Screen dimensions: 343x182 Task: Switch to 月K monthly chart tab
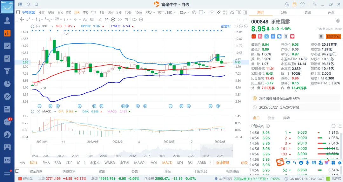(x=77, y=12)
